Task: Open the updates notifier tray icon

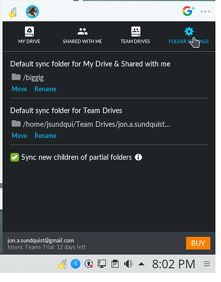Action: (89, 264)
